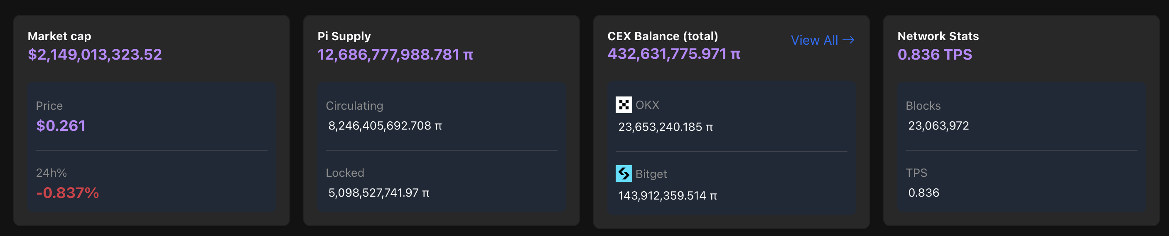The height and width of the screenshot is (236, 1169).
Task: Open the View All CEX balances link
Action: point(814,40)
